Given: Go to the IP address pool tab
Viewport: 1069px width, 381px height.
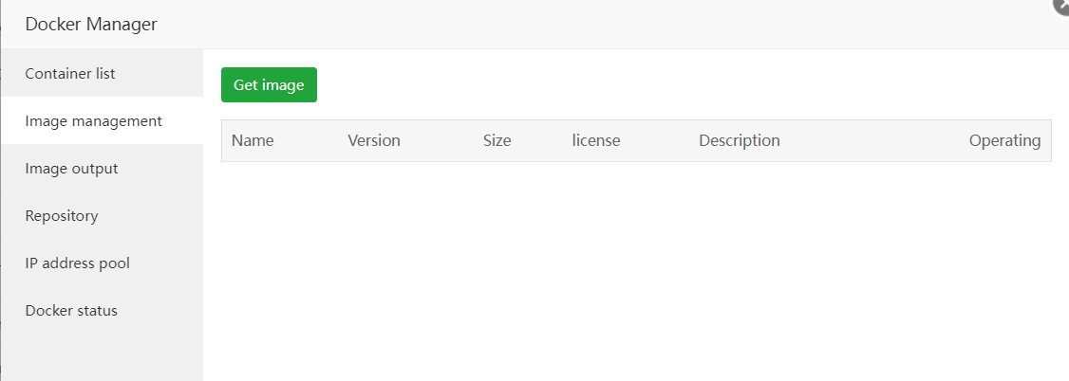Looking at the screenshot, I should pyautogui.click(x=77, y=263).
